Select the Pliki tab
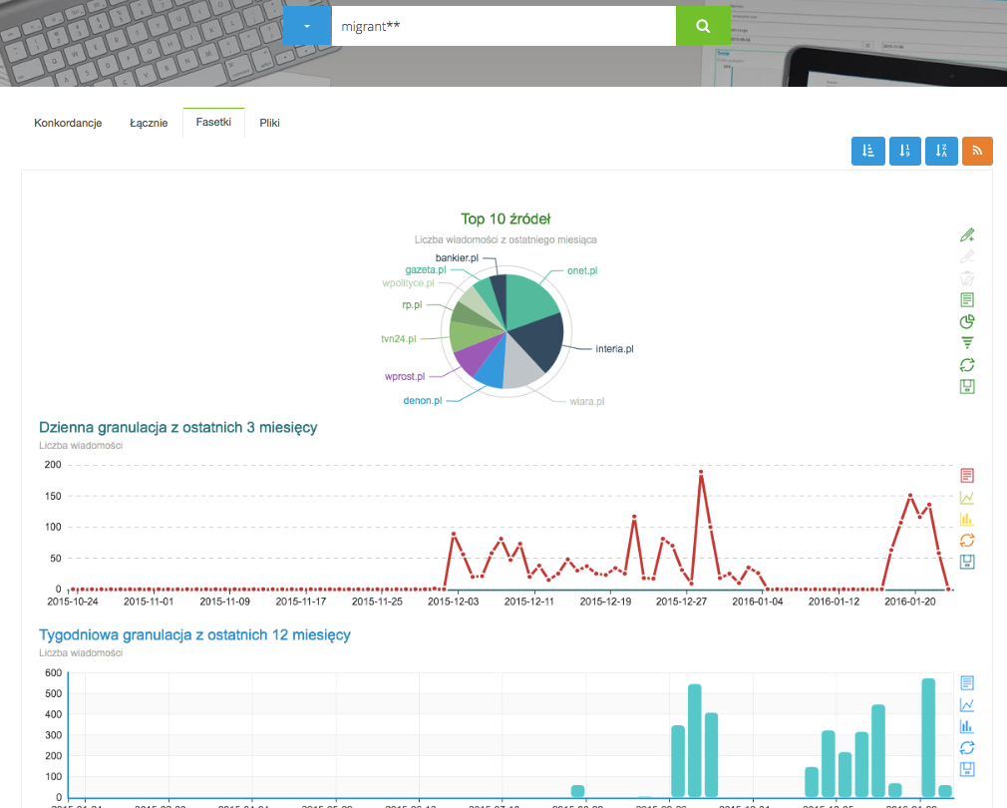Image resolution: width=1007 pixels, height=808 pixels. (269, 123)
